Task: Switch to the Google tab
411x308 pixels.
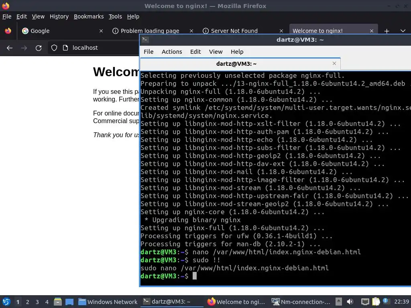Action: click(61, 31)
